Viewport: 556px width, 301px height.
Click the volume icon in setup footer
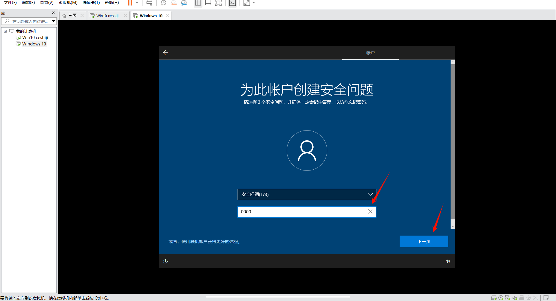(448, 261)
